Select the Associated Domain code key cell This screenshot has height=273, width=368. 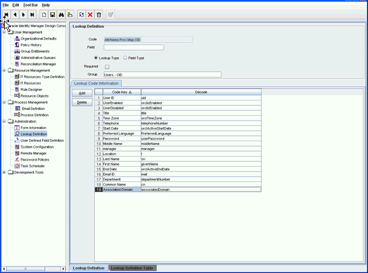[122, 190]
